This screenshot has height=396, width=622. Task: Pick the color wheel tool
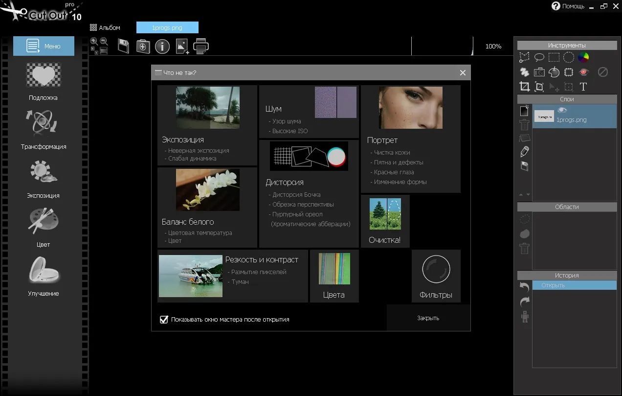583,57
